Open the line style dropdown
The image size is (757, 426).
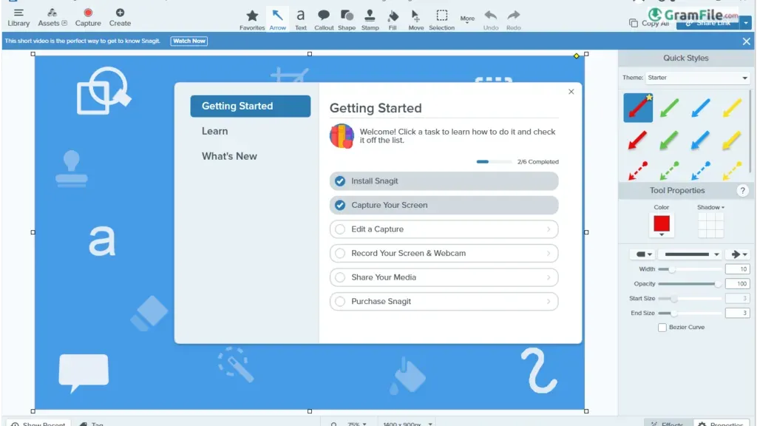coord(691,254)
